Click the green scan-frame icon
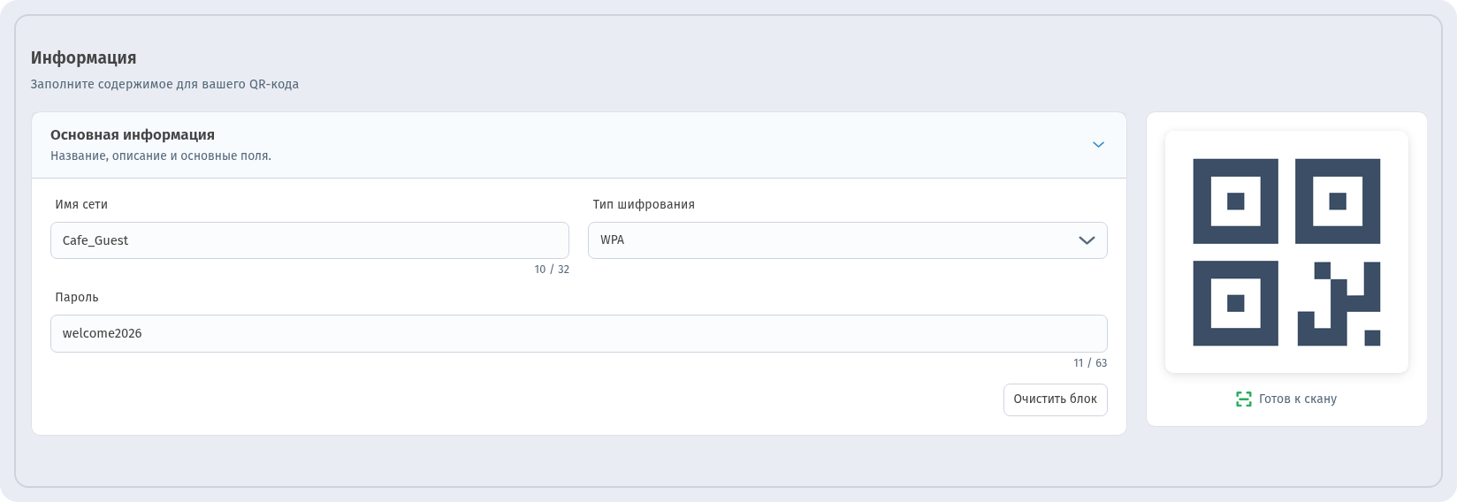Image resolution: width=1457 pixels, height=502 pixels. coord(1244,399)
